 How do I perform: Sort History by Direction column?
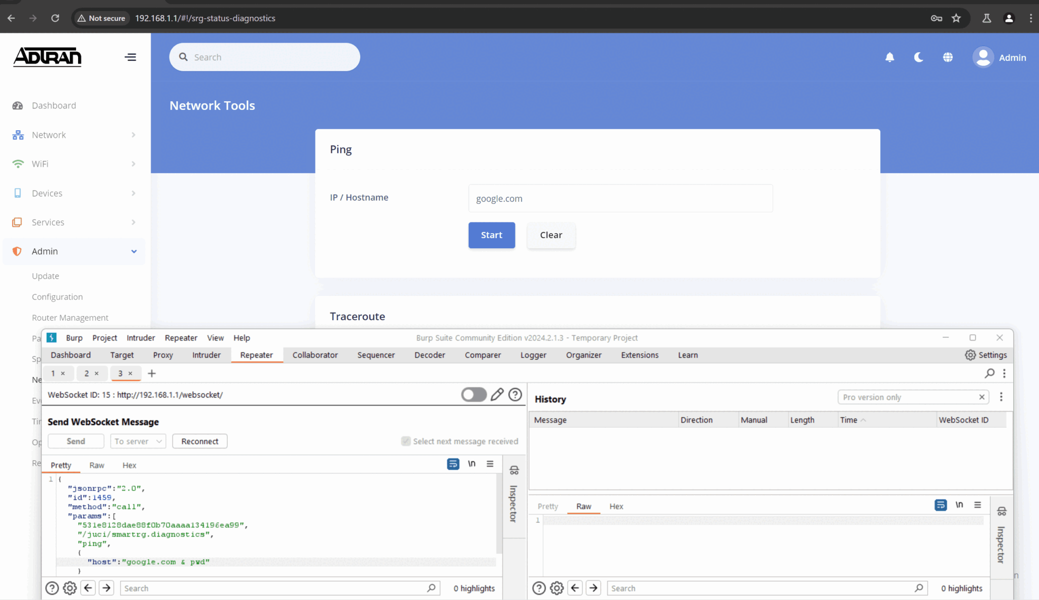pos(708,420)
